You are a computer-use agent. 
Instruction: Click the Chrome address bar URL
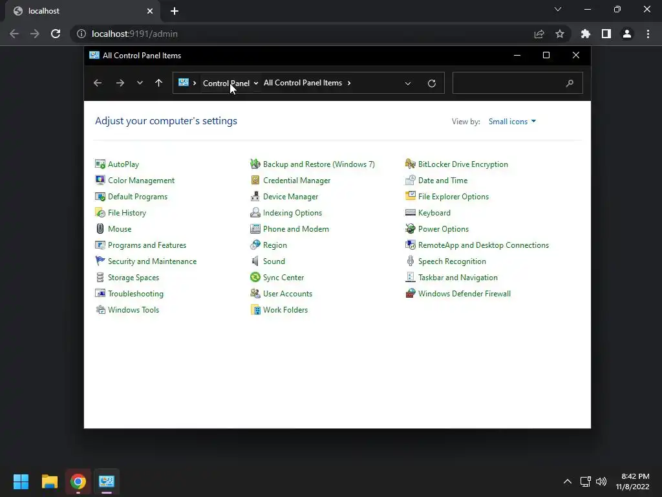[134, 34]
